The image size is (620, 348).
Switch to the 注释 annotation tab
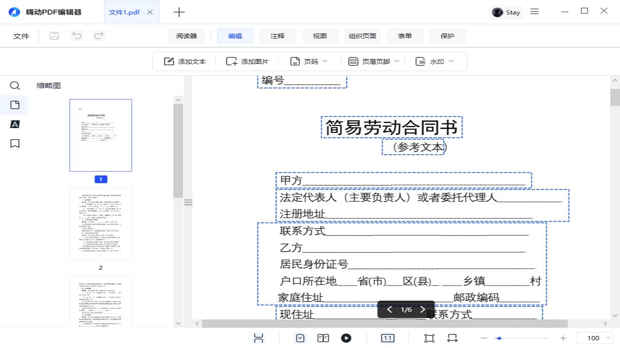click(278, 36)
